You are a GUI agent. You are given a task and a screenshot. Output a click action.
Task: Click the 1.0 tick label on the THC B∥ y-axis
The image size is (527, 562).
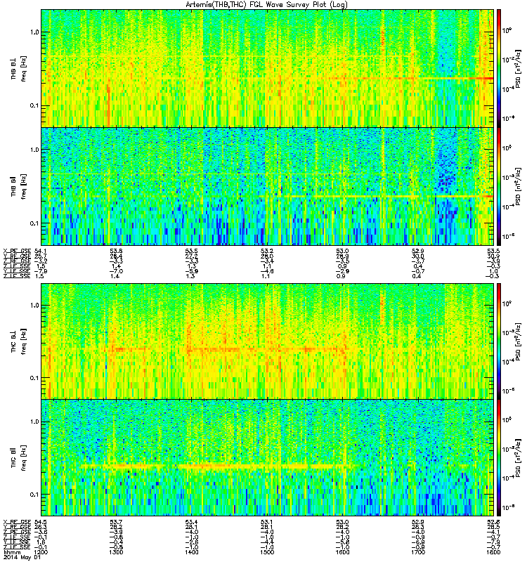point(34,421)
